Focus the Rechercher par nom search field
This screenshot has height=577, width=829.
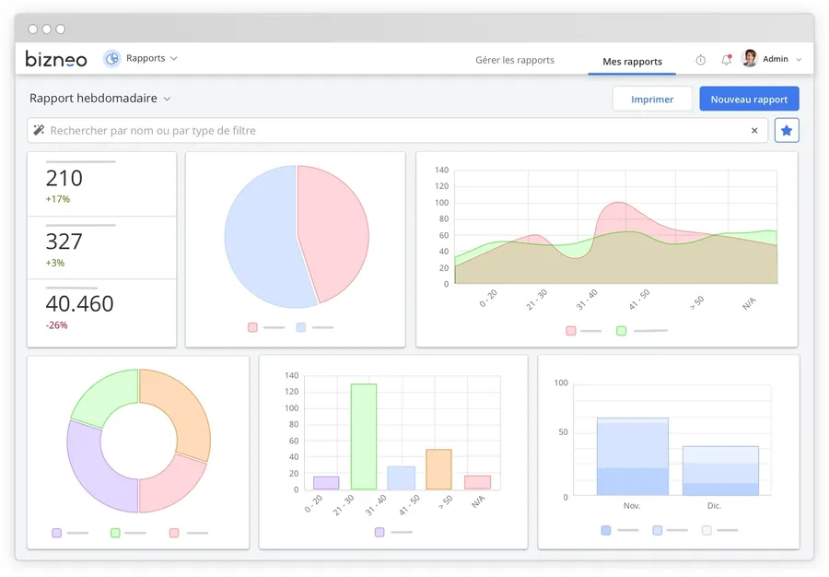[x=396, y=131]
